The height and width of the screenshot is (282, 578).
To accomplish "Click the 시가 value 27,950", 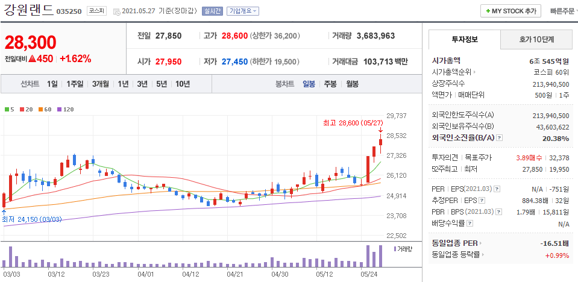I will coord(169,61).
